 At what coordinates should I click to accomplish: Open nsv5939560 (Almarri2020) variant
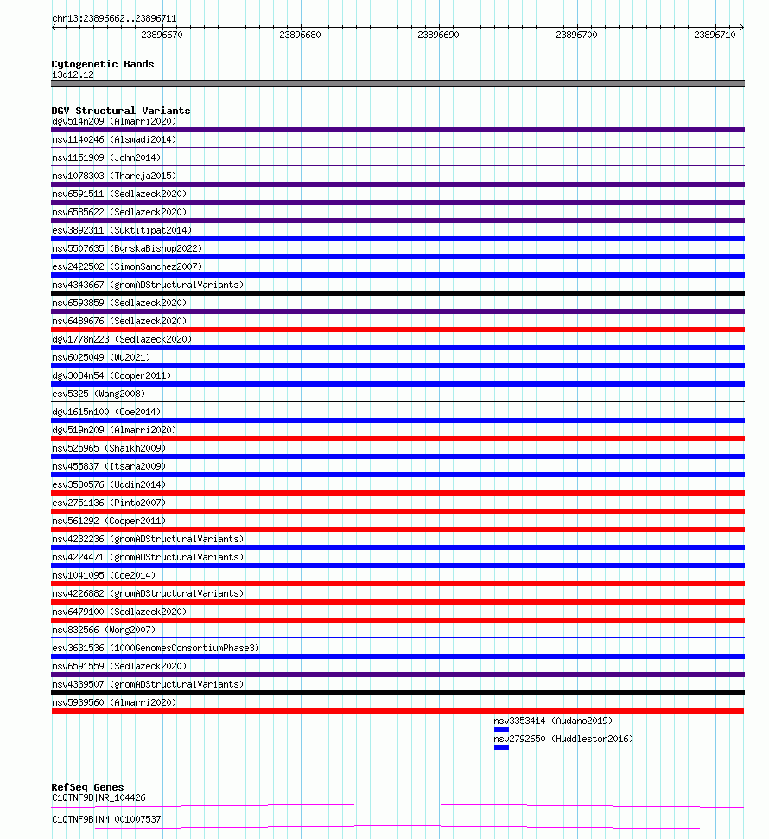click(x=114, y=703)
